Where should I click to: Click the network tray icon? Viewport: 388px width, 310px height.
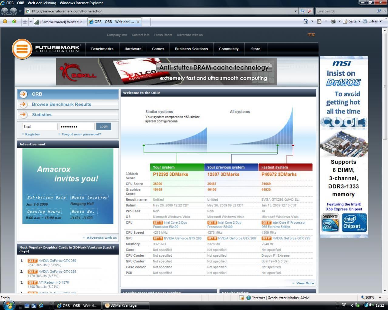click(x=366, y=305)
